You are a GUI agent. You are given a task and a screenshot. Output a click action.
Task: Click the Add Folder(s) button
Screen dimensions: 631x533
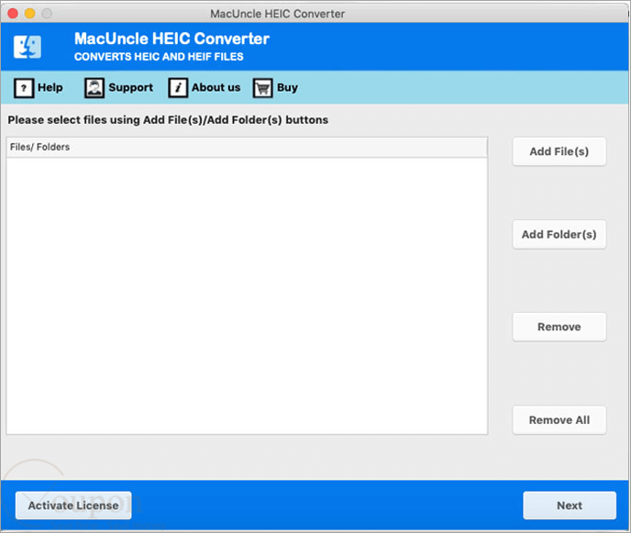[559, 234]
